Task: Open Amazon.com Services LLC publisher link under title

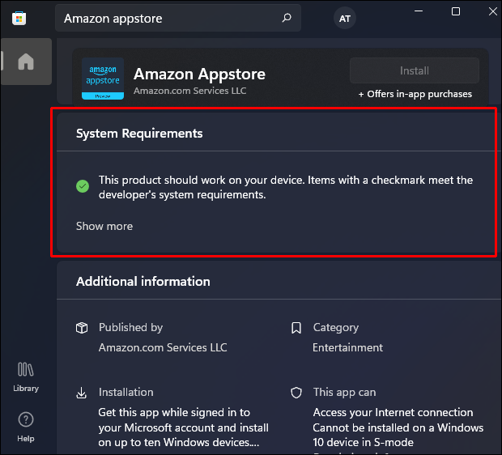Action: pos(189,91)
